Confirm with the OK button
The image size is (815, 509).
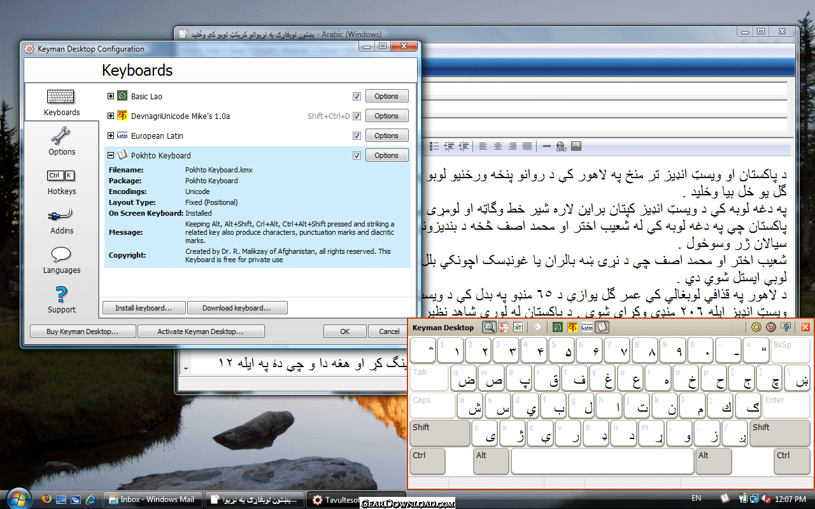click(x=344, y=331)
